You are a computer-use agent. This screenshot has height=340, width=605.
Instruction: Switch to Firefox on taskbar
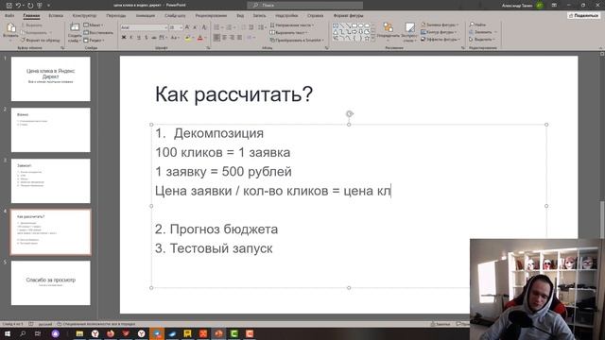pyautogui.click(x=111, y=333)
